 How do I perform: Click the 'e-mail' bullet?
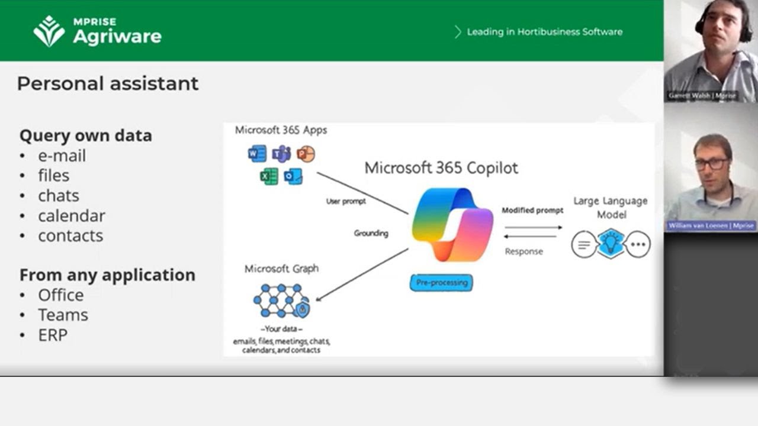click(62, 156)
